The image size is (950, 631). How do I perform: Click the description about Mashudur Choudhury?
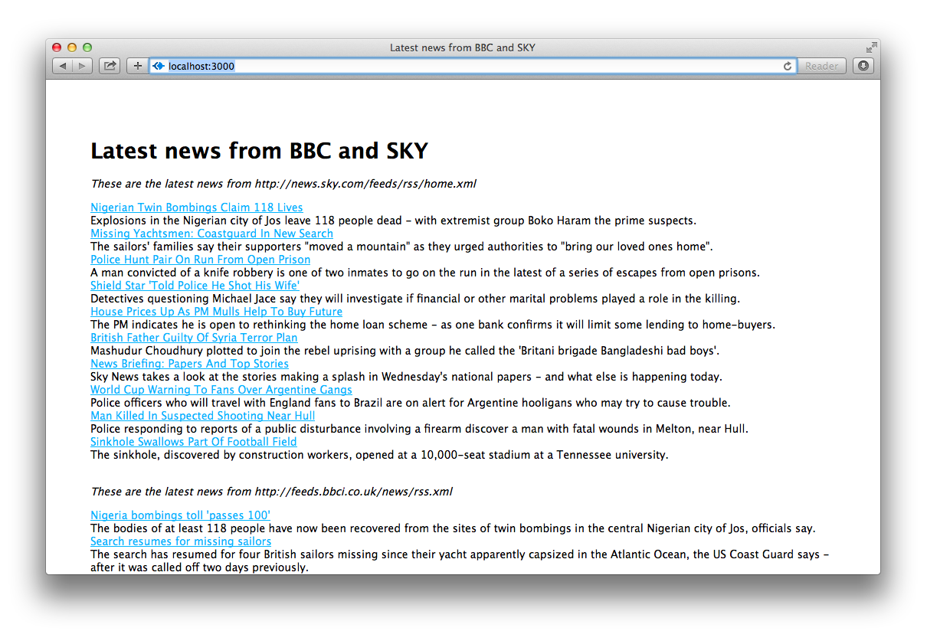[405, 351]
